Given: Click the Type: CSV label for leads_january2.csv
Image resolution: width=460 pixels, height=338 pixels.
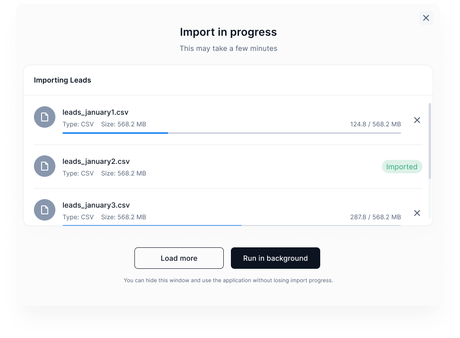Looking at the screenshot, I should pyautogui.click(x=78, y=173).
